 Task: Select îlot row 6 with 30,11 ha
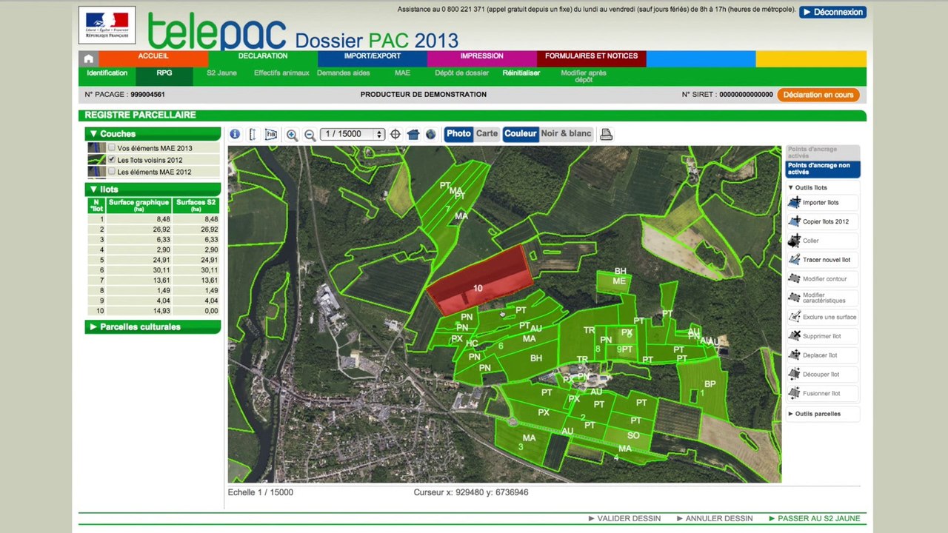tap(153, 270)
